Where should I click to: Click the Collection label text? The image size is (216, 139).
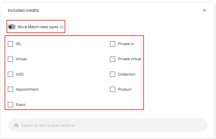point(127,74)
